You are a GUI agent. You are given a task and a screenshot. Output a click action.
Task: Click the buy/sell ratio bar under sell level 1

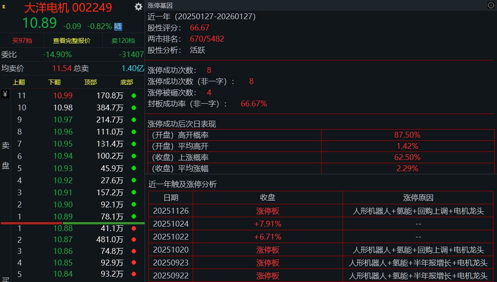pos(73,223)
